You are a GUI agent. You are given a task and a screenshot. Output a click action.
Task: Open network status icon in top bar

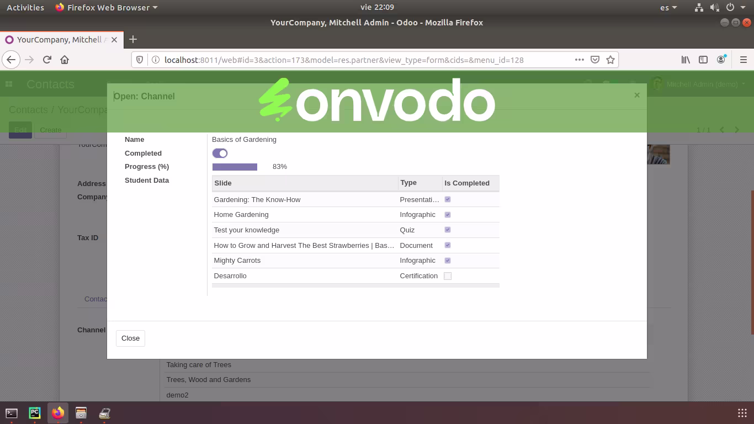point(699,7)
